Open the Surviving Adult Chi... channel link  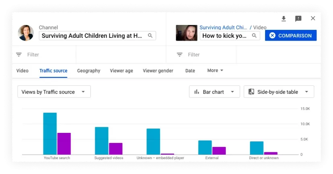click(x=223, y=27)
